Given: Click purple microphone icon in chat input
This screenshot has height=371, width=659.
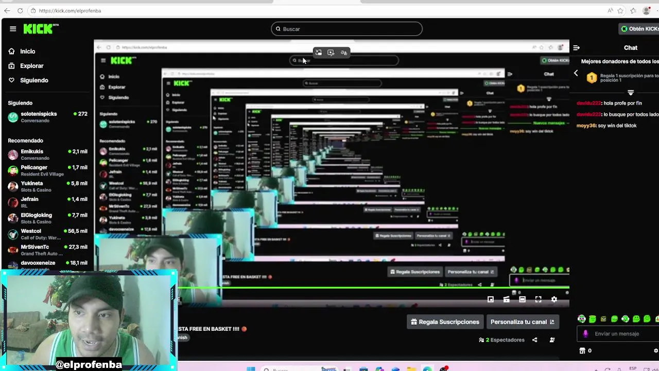Looking at the screenshot, I should coord(585,334).
